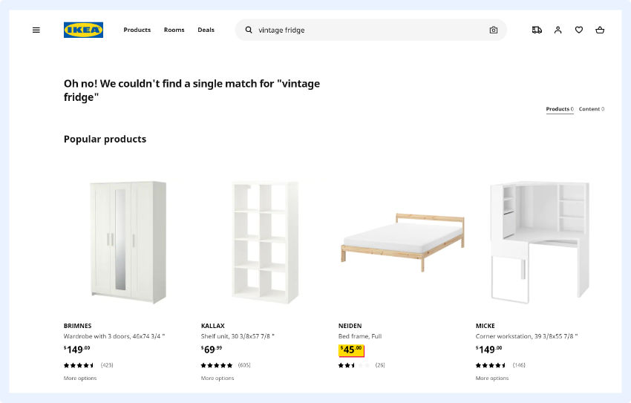Click the delivery truck icon

pyautogui.click(x=537, y=30)
